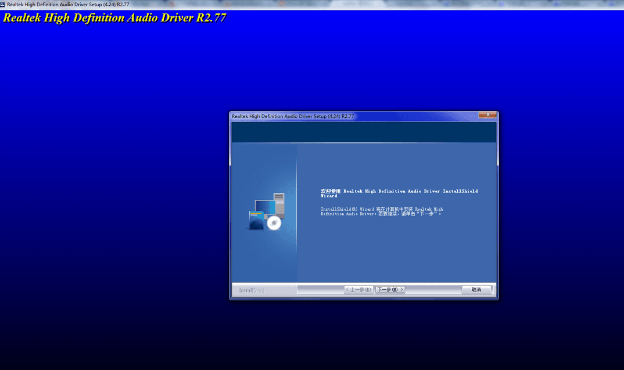The image size is (624, 370).
Task: Cancel the installation with 取消
Action: coord(476,289)
